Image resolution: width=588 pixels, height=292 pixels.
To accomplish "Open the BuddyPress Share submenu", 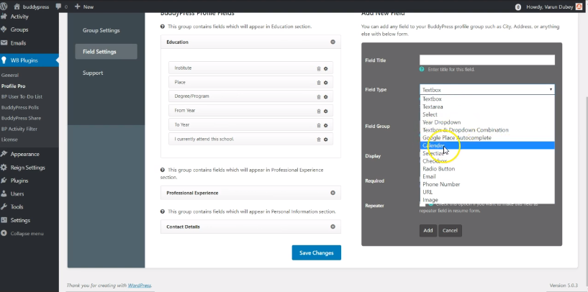I will pos(21,118).
